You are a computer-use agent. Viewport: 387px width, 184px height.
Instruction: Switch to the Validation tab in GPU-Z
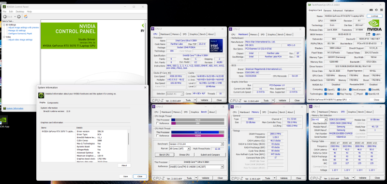click(349, 11)
